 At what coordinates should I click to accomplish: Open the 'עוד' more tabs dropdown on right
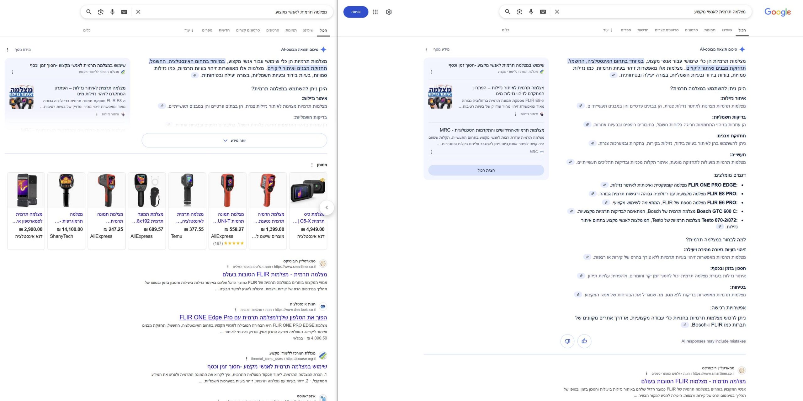point(608,30)
